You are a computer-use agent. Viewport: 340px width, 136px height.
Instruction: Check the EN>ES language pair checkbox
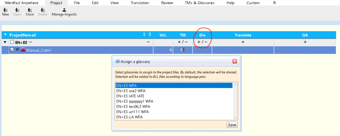(12, 42)
